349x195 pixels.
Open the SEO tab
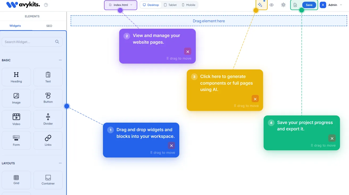coord(49,26)
